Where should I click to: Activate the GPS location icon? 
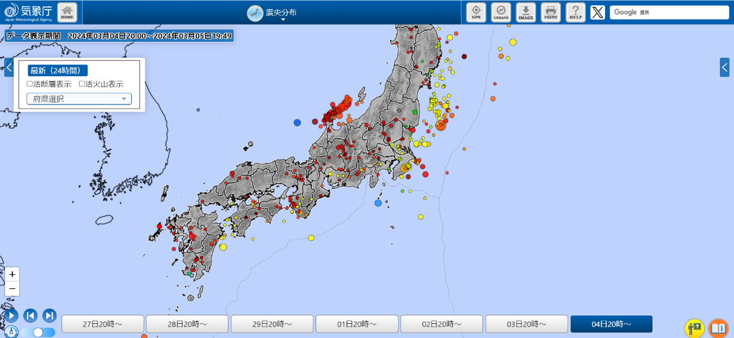(x=476, y=12)
